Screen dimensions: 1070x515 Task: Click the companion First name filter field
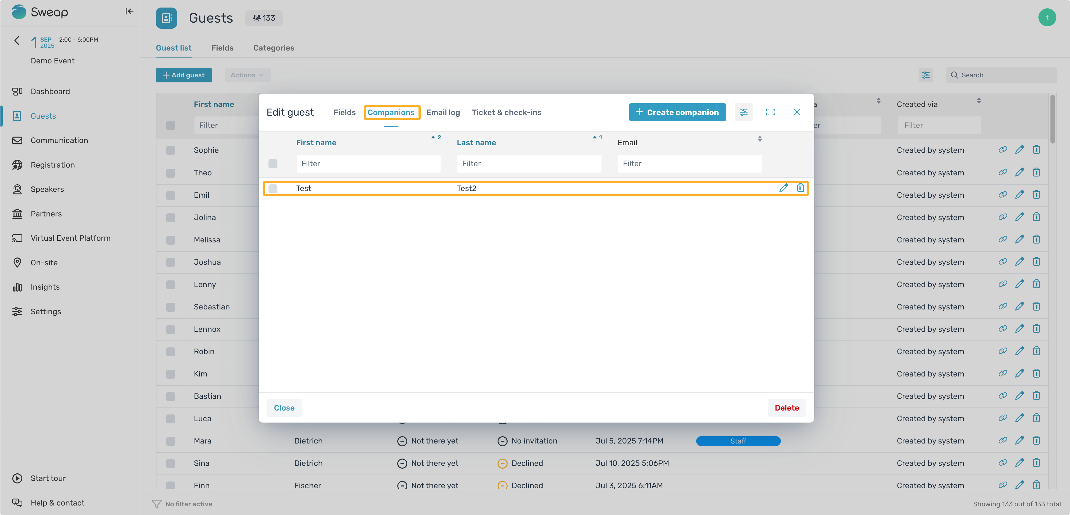[368, 164]
